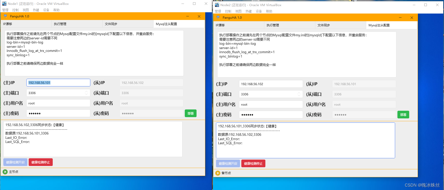Image resolution: width=444 pixels, height=190 pixels.
Task: Click the instructions text box in Node1
Action: [x=94, y=53]
